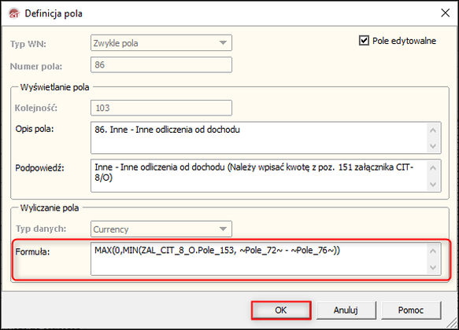Click the Podpowiedź hint text area
This screenshot has height=330, width=459.
[x=259, y=175]
